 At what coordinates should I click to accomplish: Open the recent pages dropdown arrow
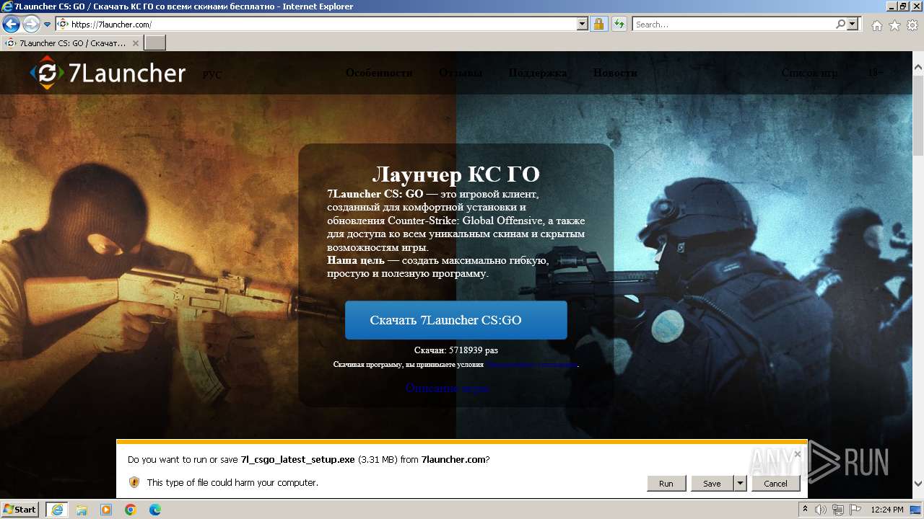pos(48,25)
